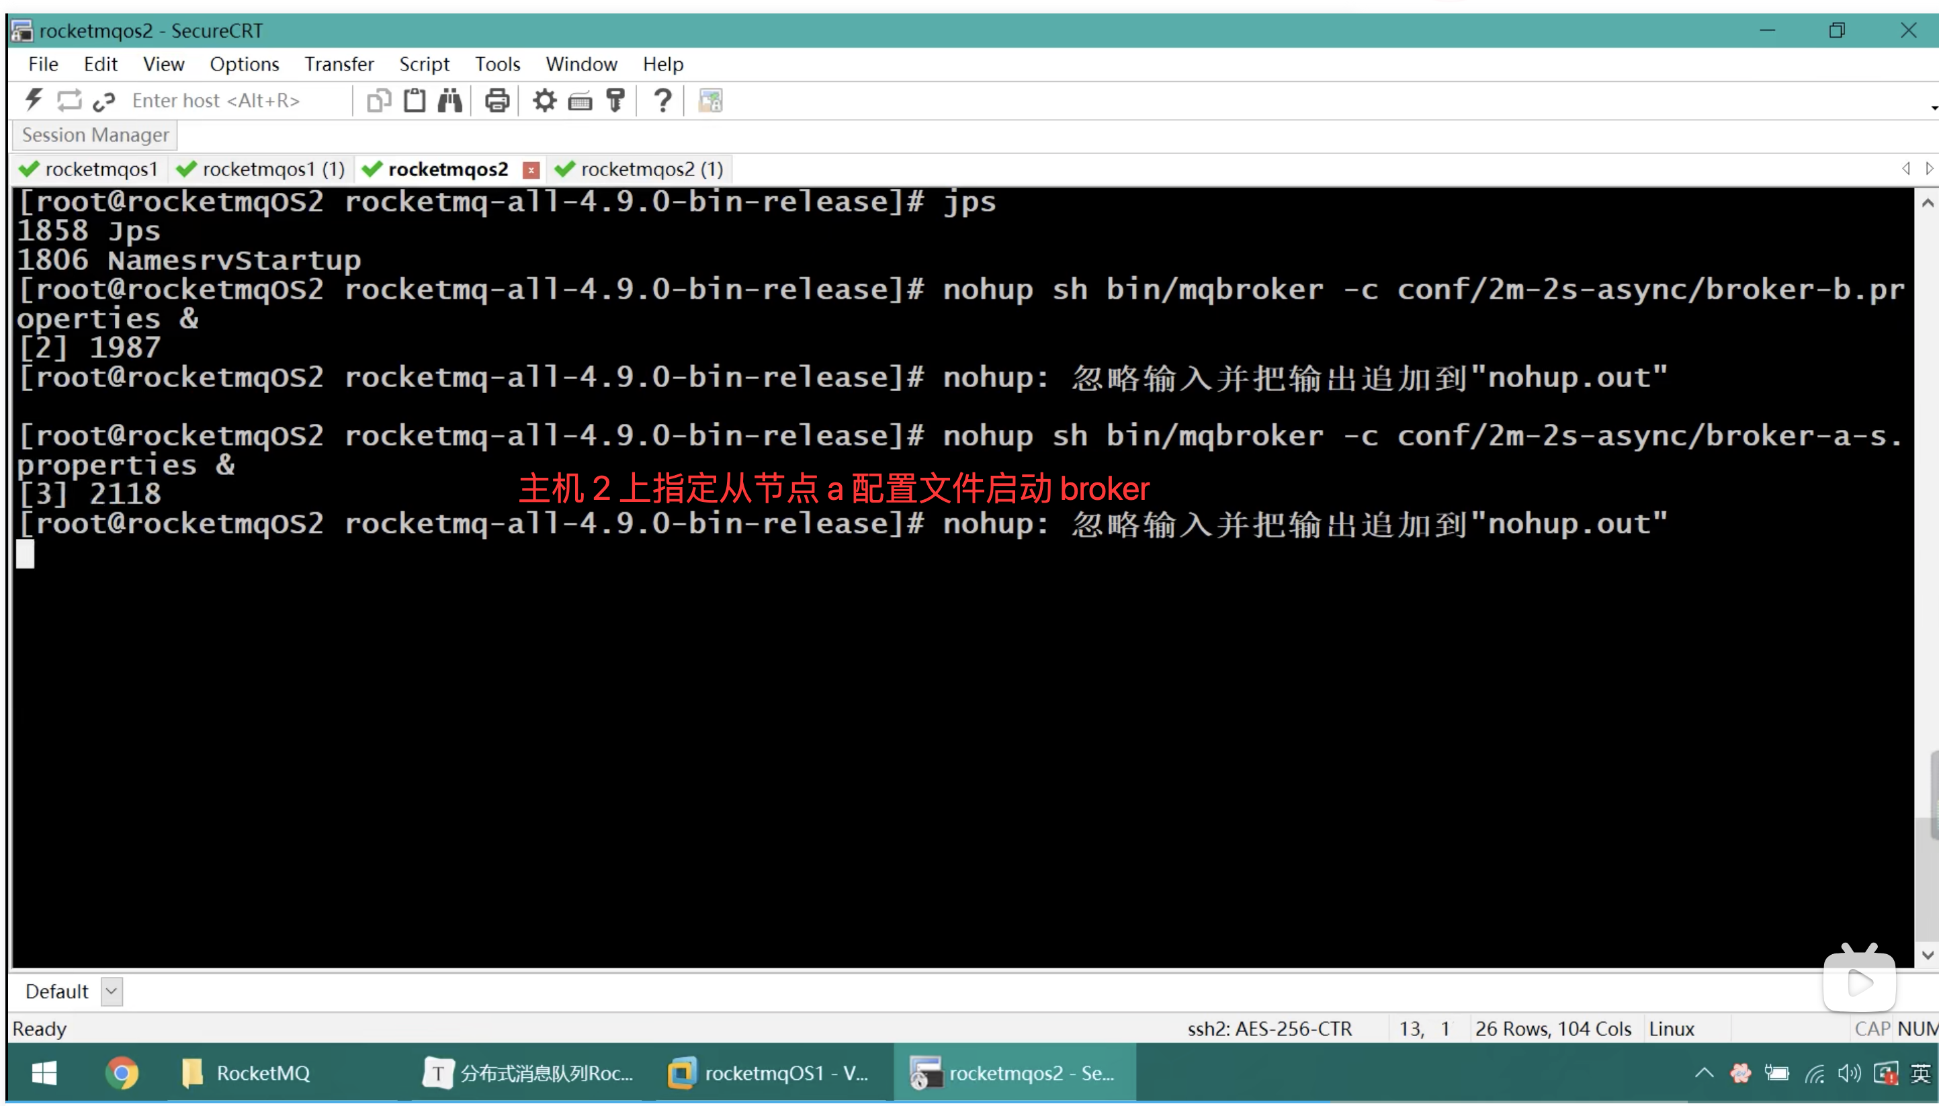Expand the Default button bar dropdown

click(112, 991)
